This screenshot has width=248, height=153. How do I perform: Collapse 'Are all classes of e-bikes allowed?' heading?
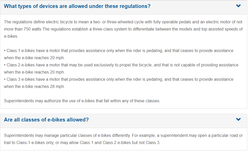pyautogui.click(x=46, y=120)
